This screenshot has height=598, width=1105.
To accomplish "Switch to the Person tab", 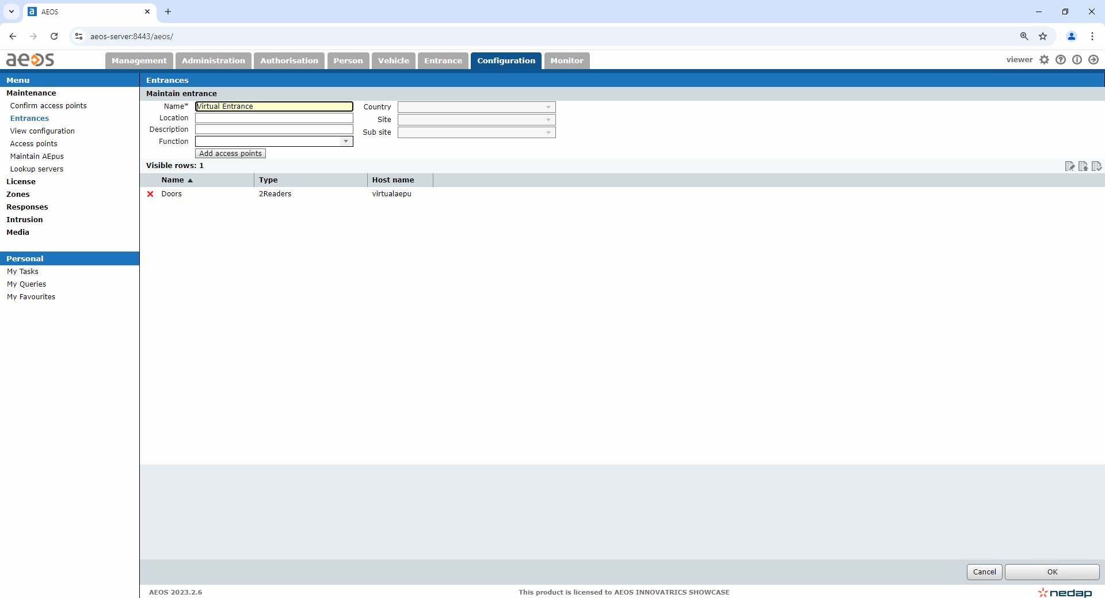I will click(348, 60).
